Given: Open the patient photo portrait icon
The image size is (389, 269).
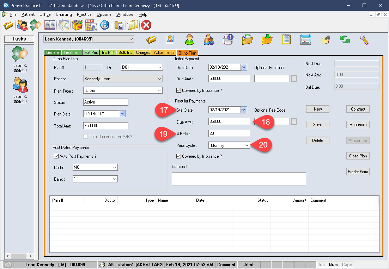Looking at the screenshot, I should point(170,40).
